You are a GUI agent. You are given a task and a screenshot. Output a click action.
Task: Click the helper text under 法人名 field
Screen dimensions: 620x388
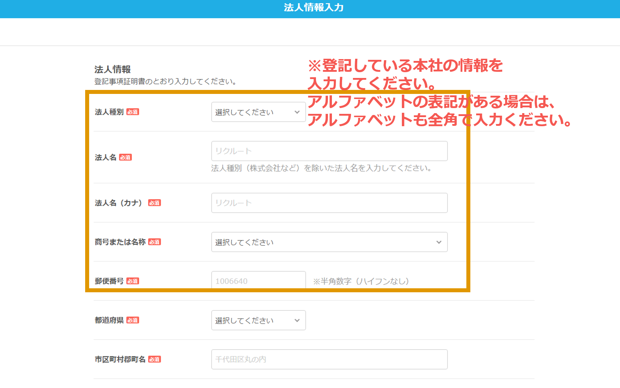(x=321, y=168)
